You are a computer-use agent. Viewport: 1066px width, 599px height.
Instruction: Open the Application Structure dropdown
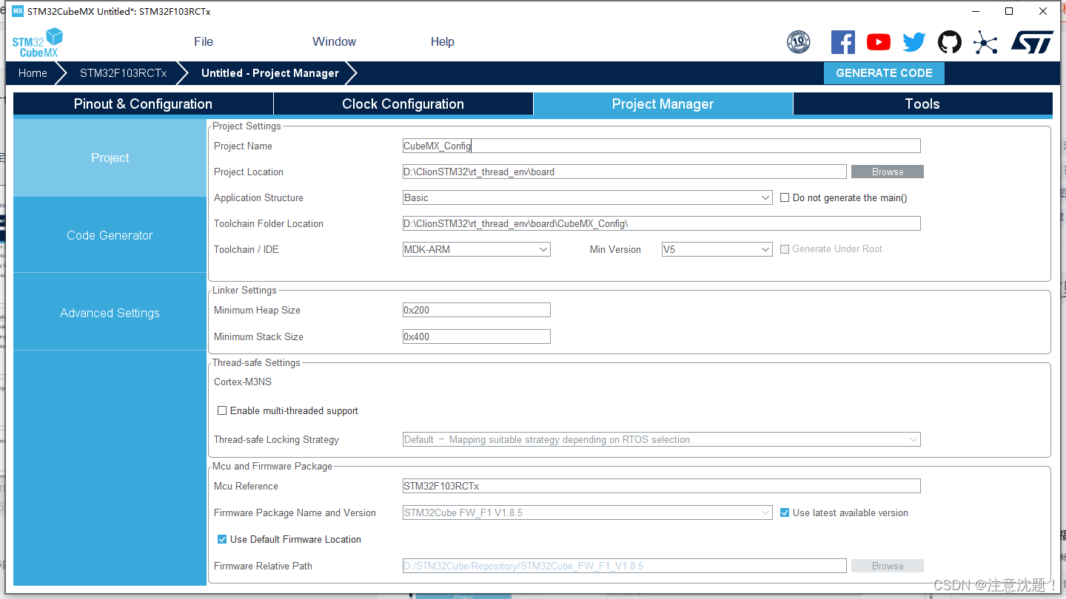588,197
